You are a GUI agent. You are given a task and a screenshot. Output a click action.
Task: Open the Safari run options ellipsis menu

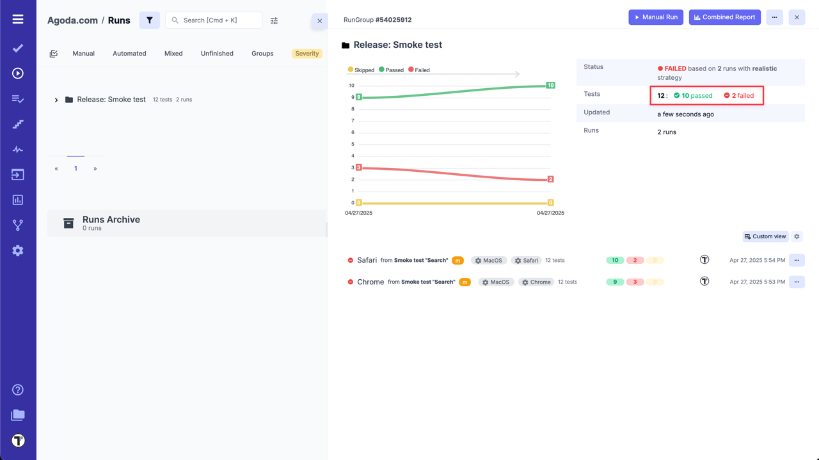(797, 260)
